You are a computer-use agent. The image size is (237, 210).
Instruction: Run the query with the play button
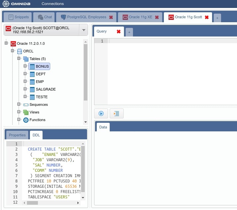(x=101, y=113)
